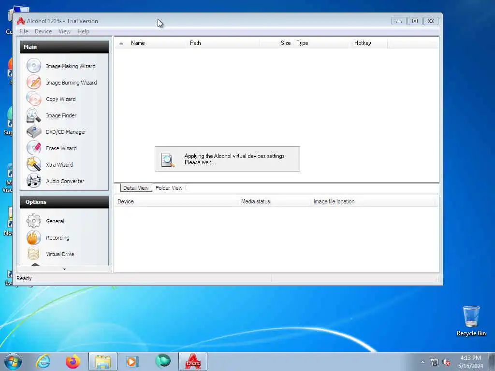Maximize the Alcohol 120% window

pos(415,21)
